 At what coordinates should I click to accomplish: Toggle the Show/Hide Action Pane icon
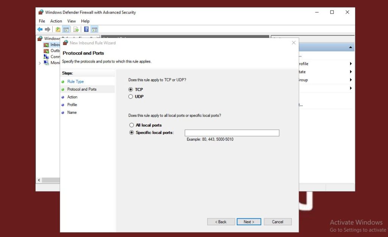point(95,30)
